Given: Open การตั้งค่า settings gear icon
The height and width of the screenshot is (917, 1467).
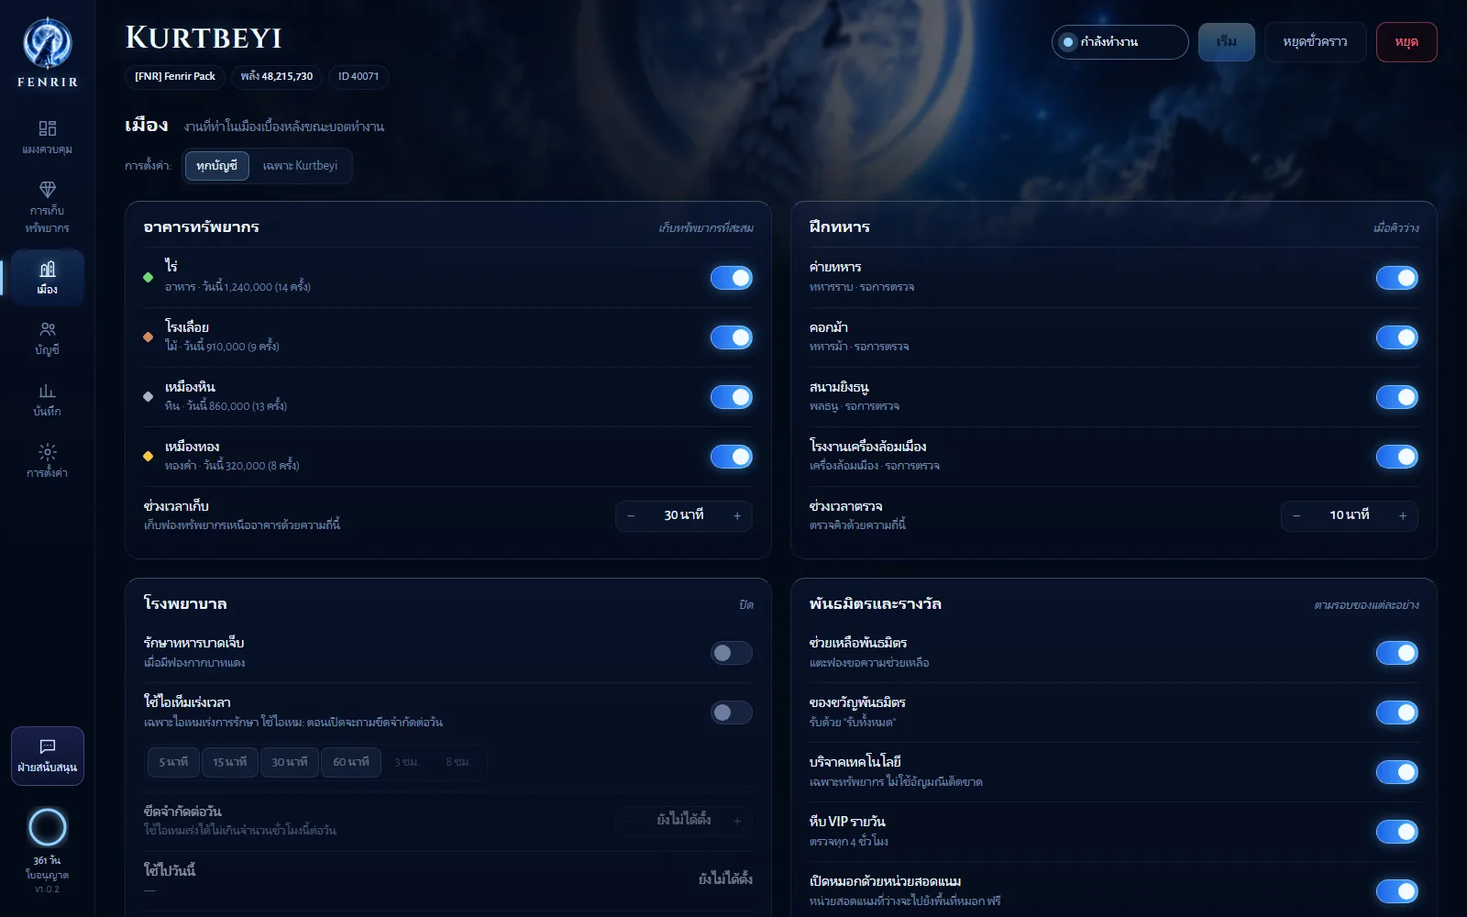Looking at the screenshot, I should coord(48,452).
